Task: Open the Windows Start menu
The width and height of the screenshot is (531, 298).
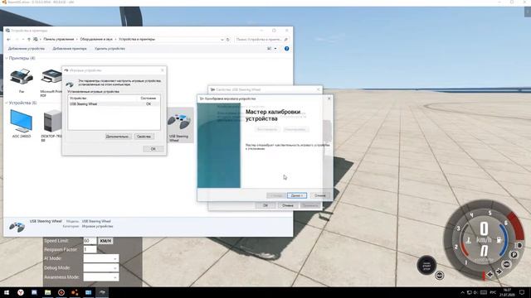Action: tap(7, 292)
